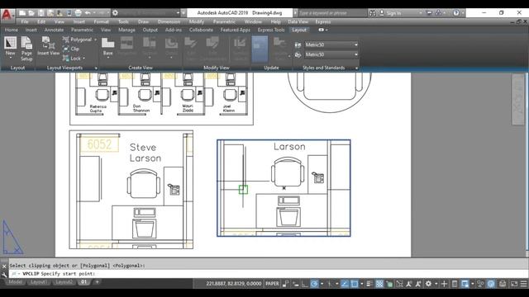Click the VPCLIP command line input
The width and height of the screenshot is (529, 297).
tap(268, 274)
